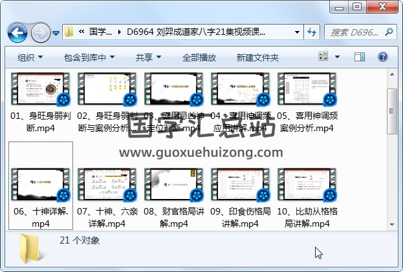Click the scrollbar down arrow
The image size is (403, 272).
click(x=392, y=225)
